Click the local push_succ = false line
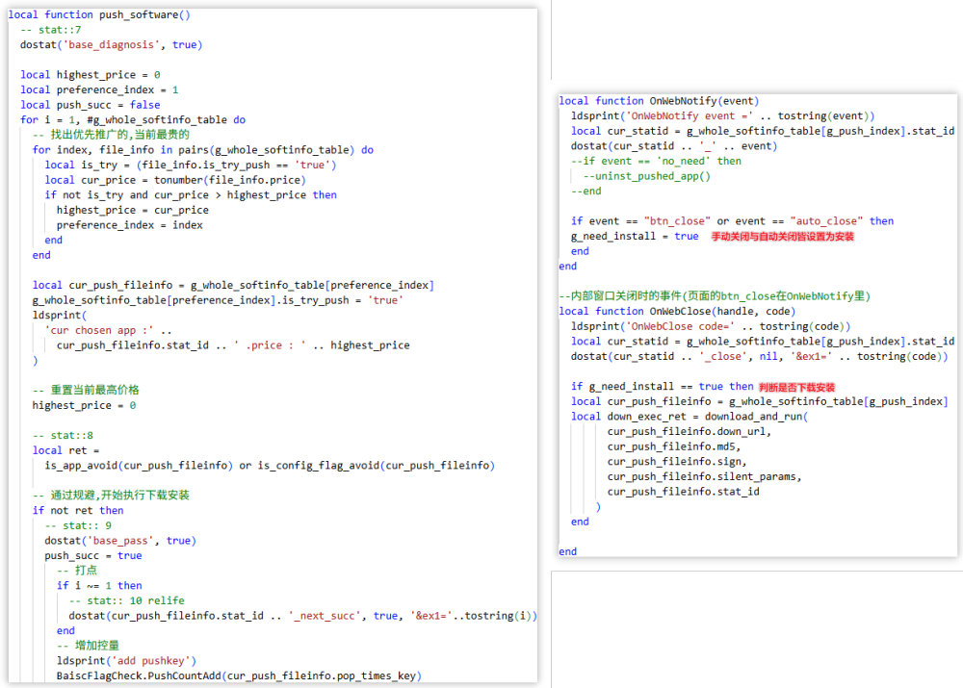This screenshot has height=688, width=963. pos(90,105)
